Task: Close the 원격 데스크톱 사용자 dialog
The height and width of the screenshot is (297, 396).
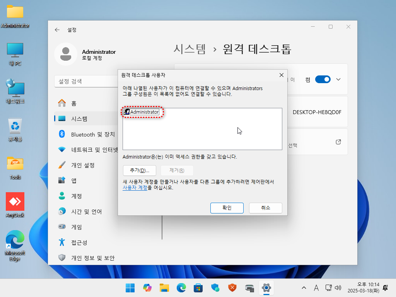Action: [x=282, y=75]
